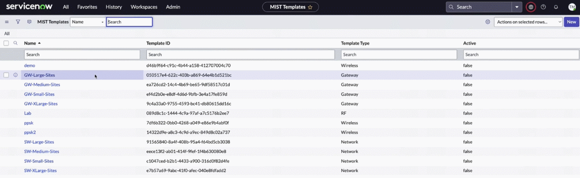Click the Name column search box
Viewport: 580px width, 178px height.
82,54
